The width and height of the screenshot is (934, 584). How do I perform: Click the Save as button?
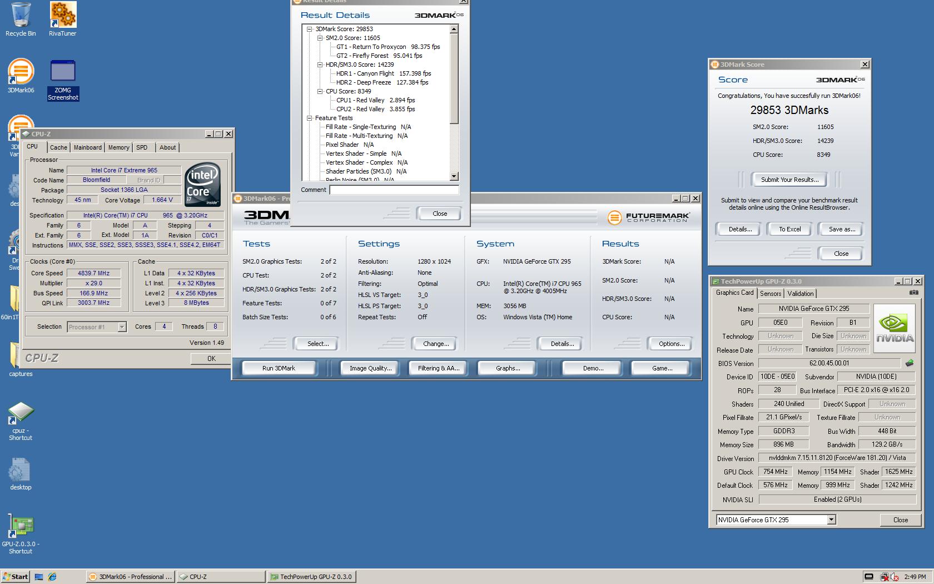(x=842, y=229)
